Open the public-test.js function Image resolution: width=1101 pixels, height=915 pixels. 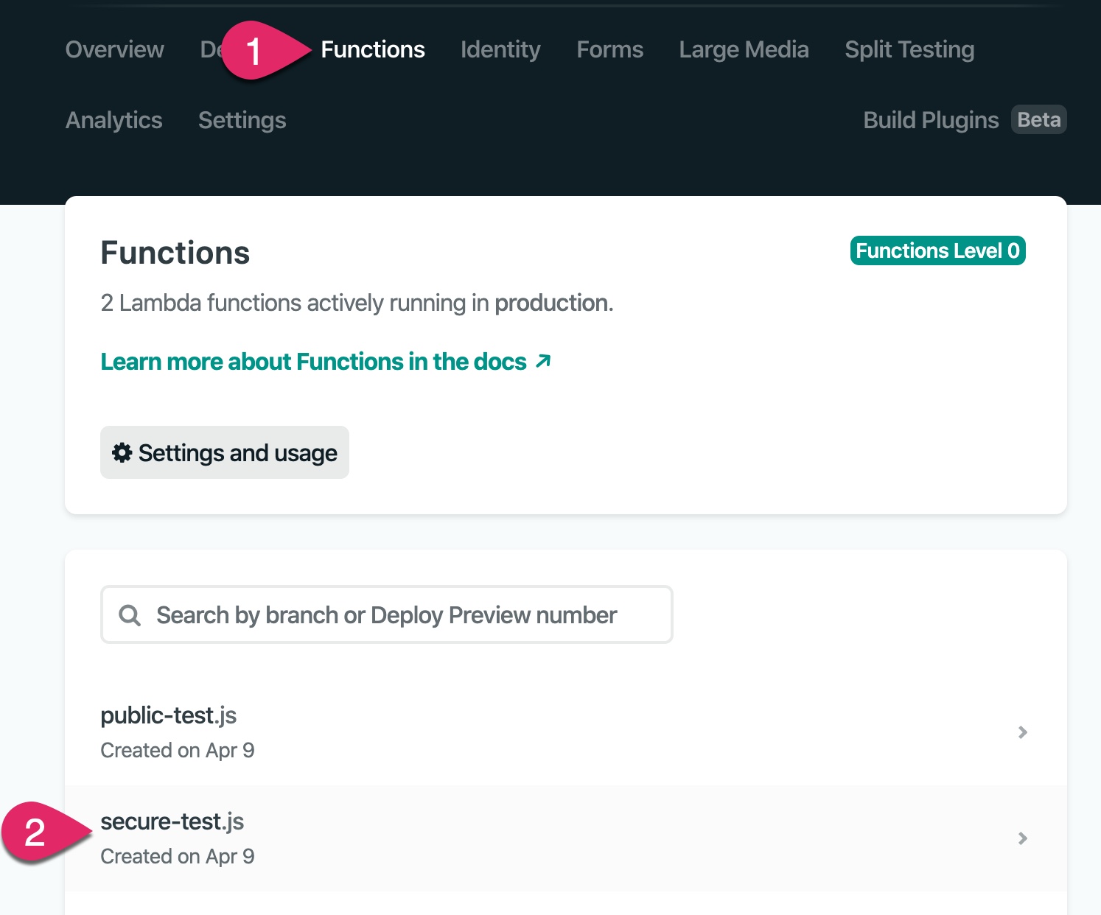[168, 715]
